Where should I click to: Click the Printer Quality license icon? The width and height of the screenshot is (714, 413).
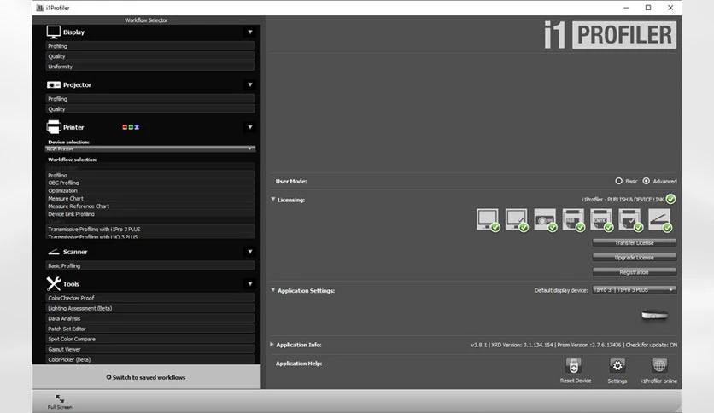coord(630,219)
